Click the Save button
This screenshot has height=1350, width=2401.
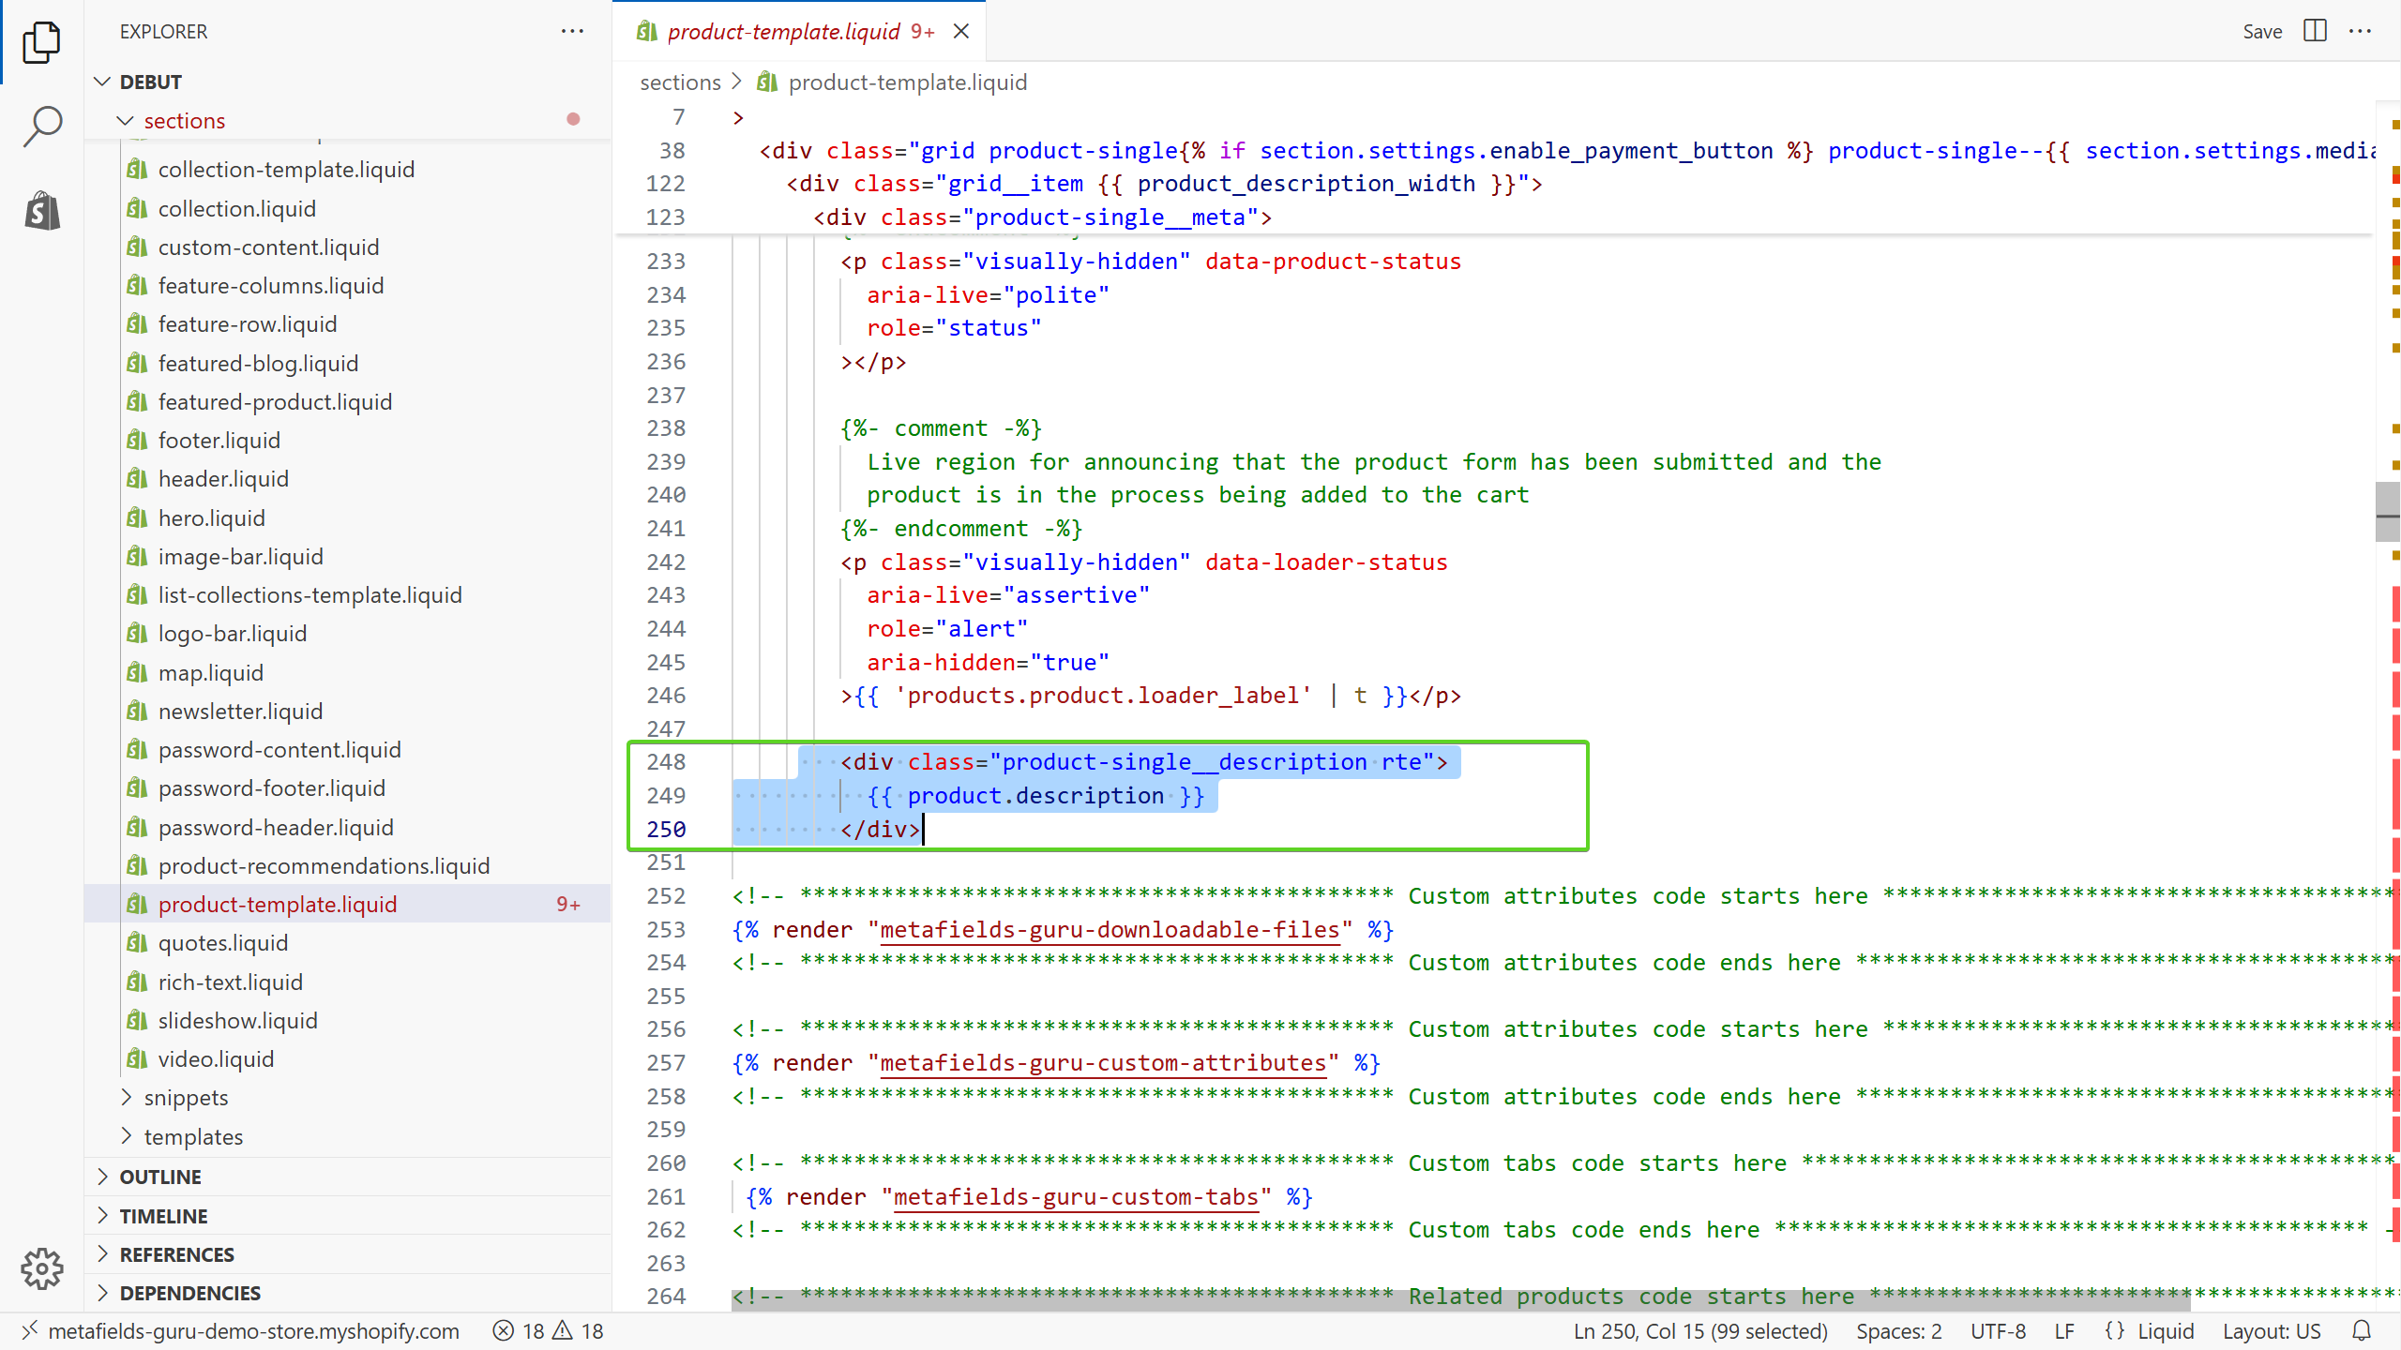coord(2261,32)
